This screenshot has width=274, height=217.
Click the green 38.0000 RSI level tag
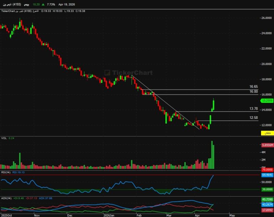click(x=267, y=190)
